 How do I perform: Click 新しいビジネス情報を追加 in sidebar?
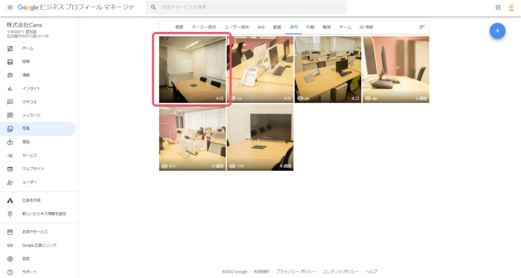44,214
